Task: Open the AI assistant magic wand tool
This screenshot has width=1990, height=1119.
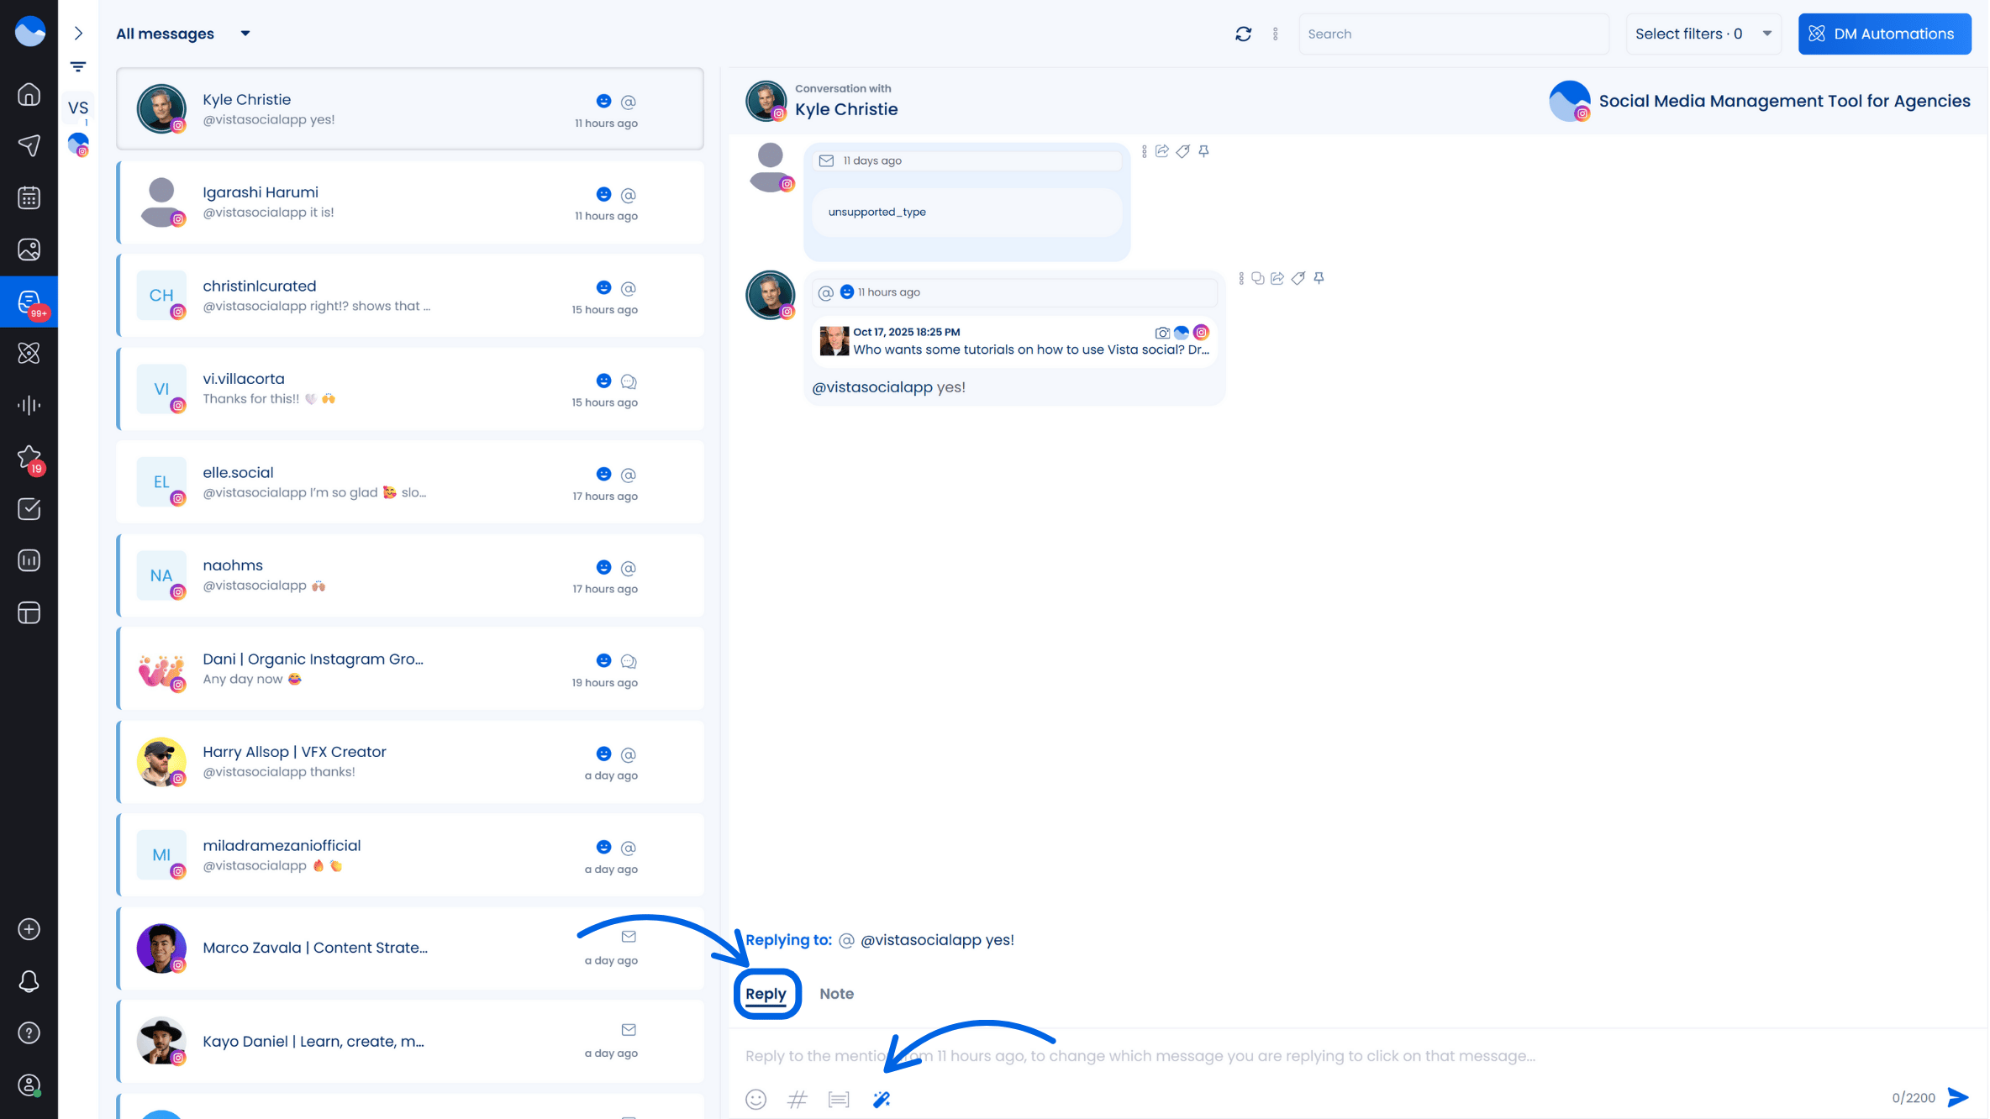Action: (x=881, y=1099)
